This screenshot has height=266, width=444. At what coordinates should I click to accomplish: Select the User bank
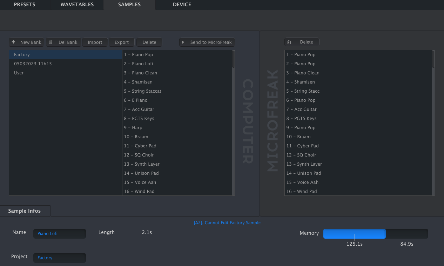click(65, 73)
